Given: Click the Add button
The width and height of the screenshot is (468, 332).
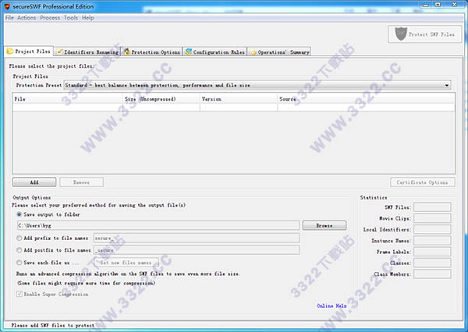Looking at the screenshot, I should pos(34,182).
